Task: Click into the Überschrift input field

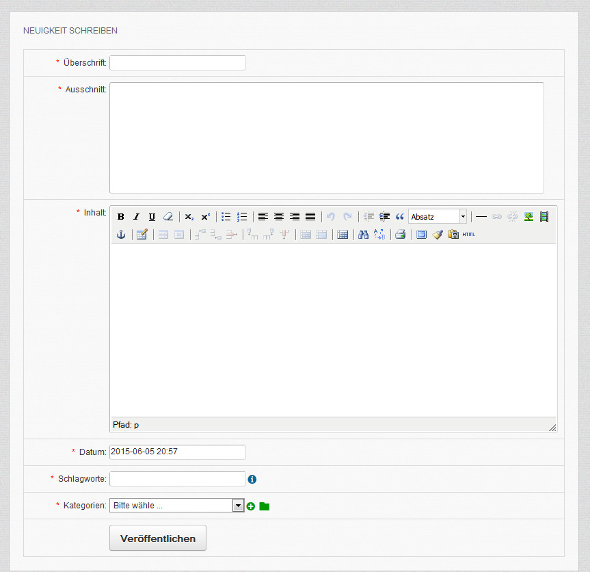Action: coord(177,63)
